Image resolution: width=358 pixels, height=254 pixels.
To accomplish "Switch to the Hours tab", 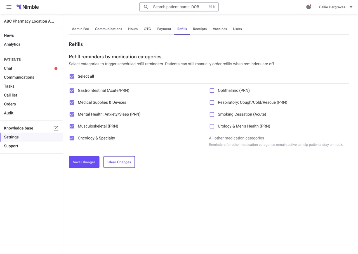I will (133, 29).
